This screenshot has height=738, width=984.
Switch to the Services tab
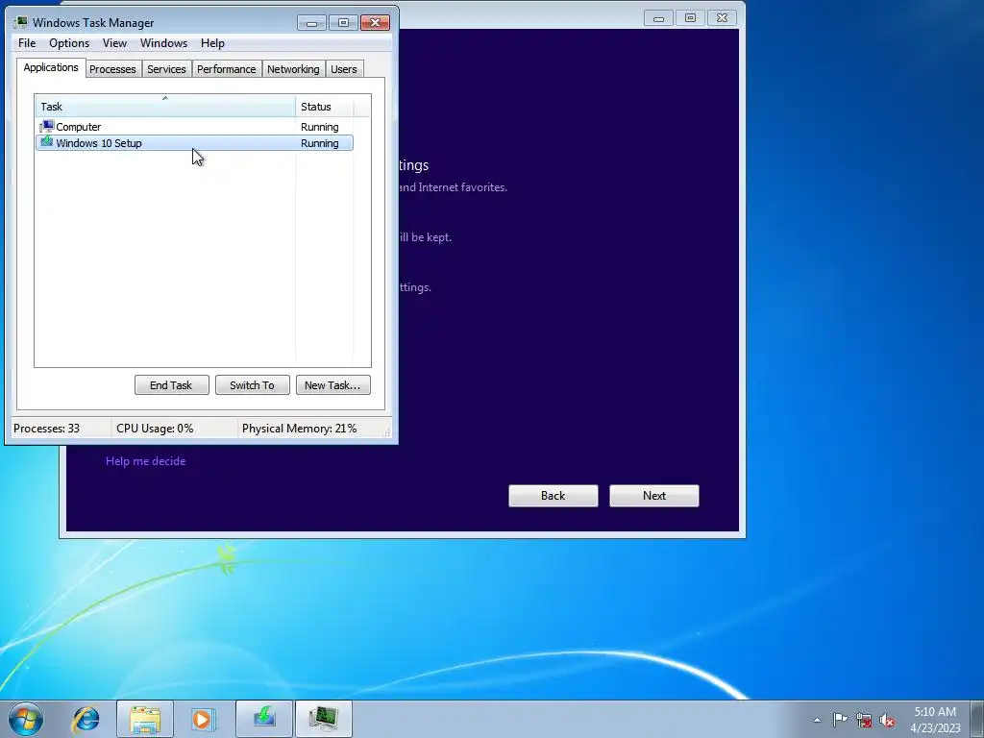pos(166,69)
